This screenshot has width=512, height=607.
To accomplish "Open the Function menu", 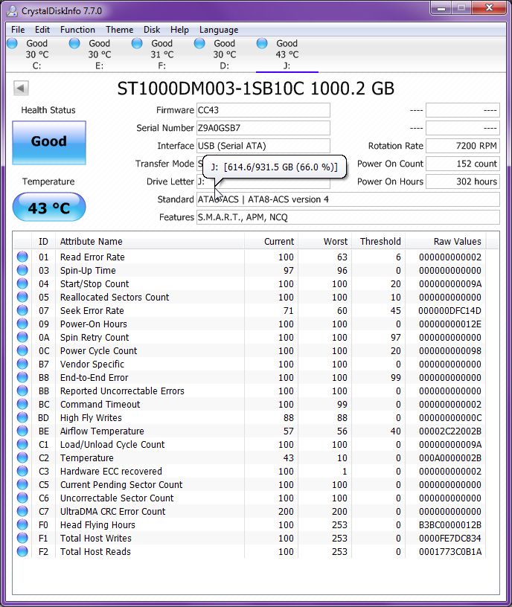I will (x=77, y=30).
